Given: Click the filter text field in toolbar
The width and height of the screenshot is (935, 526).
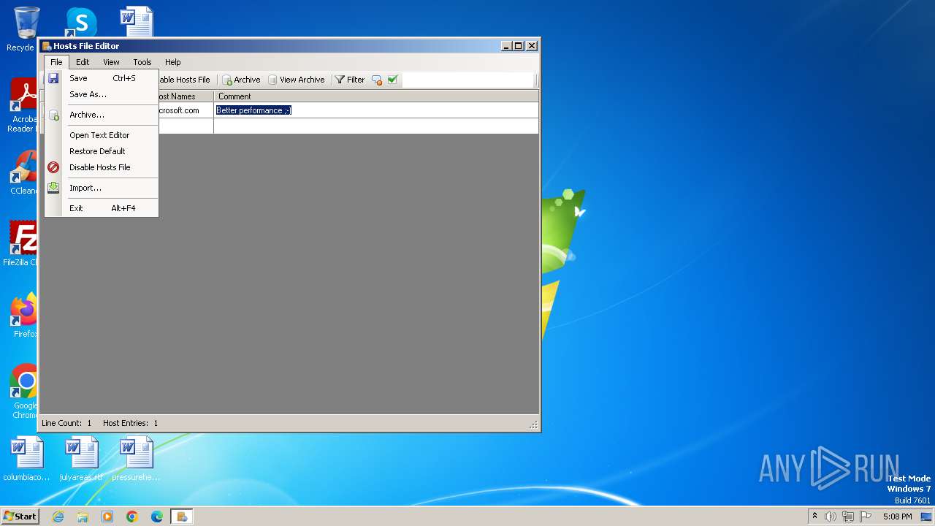Looking at the screenshot, I should 467,80.
